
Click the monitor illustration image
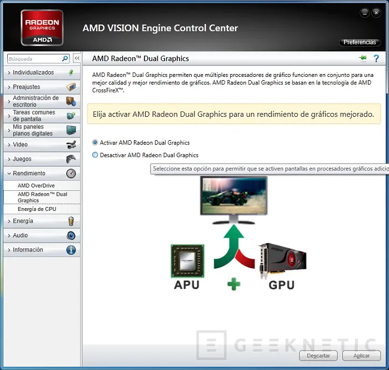234,200
